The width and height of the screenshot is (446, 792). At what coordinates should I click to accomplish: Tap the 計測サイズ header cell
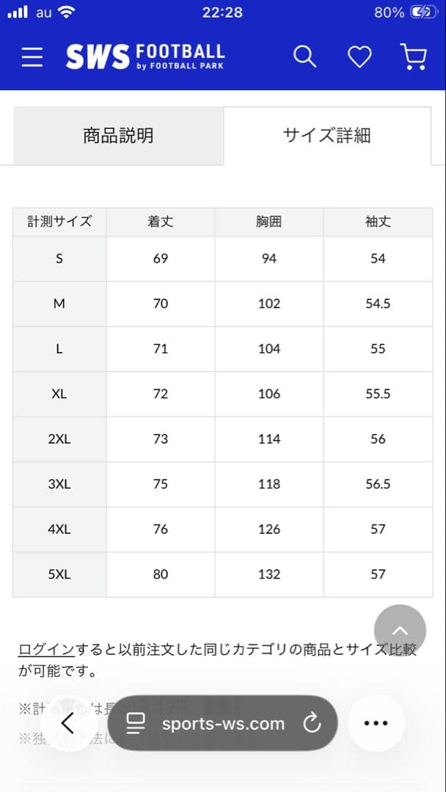pos(59,221)
